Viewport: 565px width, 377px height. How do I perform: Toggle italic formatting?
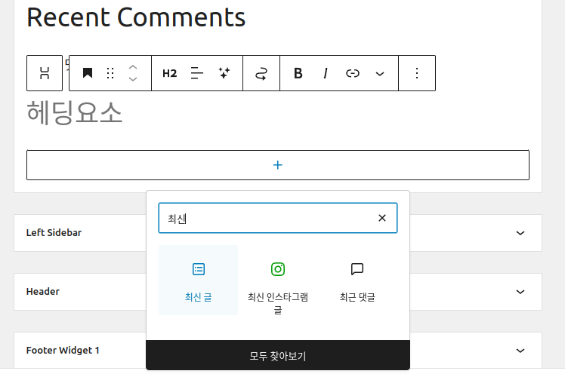[x=326, y=73]
